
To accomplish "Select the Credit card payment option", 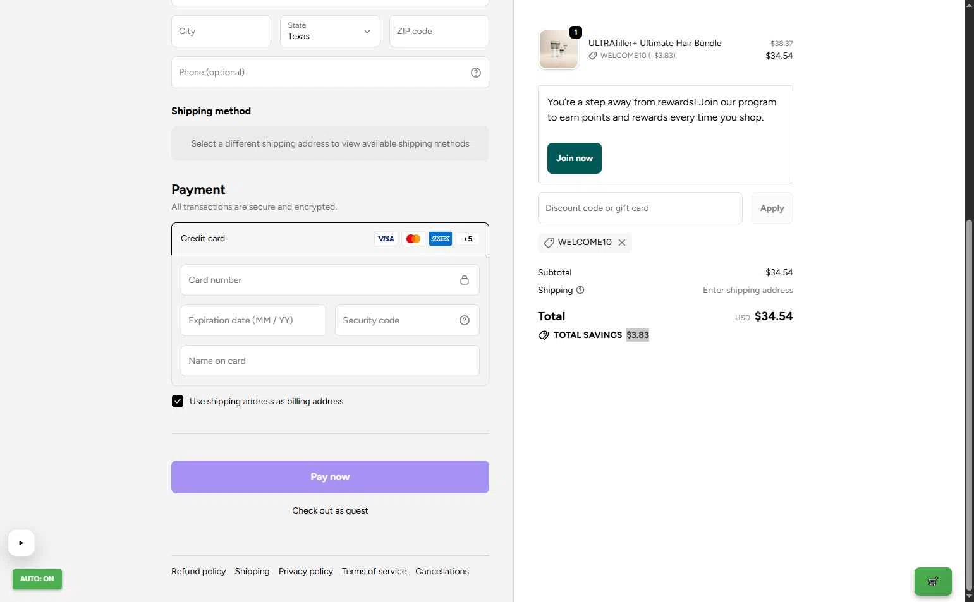I will click(330, 239).
